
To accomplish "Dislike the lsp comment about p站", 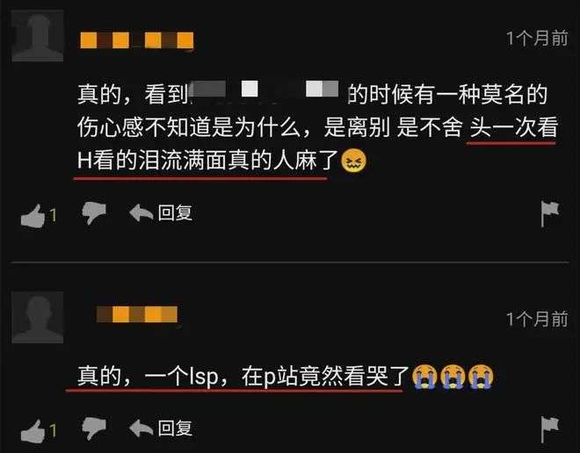I will tap(94, 428).
